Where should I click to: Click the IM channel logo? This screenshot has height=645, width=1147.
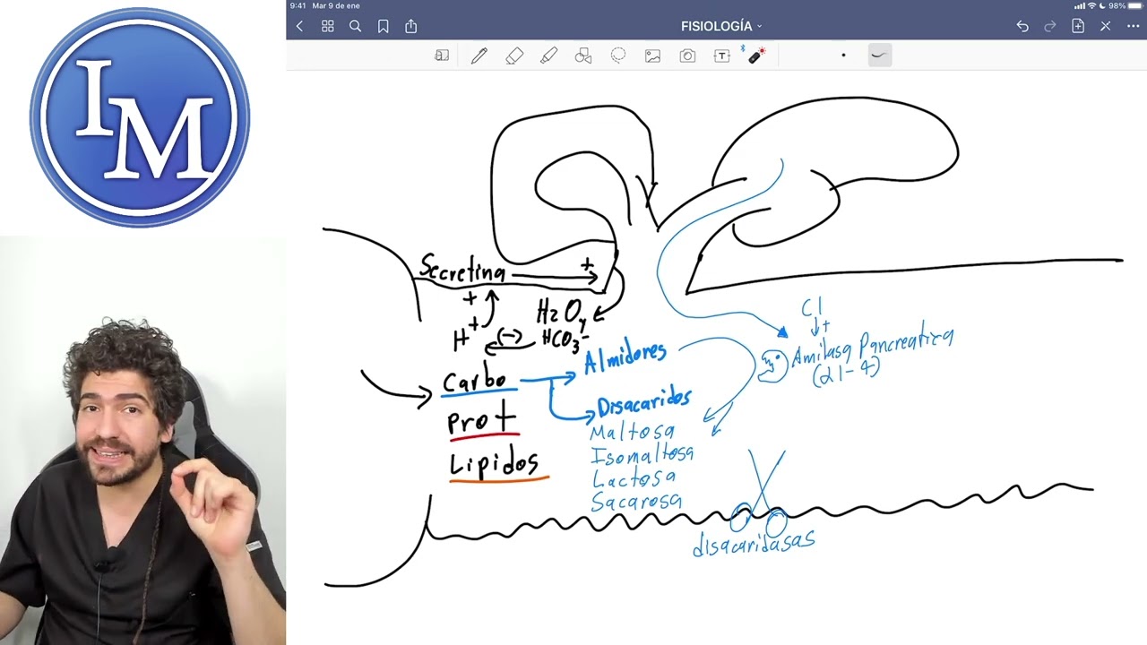pyautogui.click(x=139, y=116)
